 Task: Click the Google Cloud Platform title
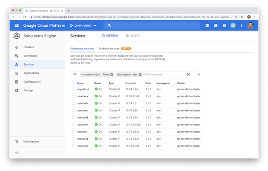(44, 25)
